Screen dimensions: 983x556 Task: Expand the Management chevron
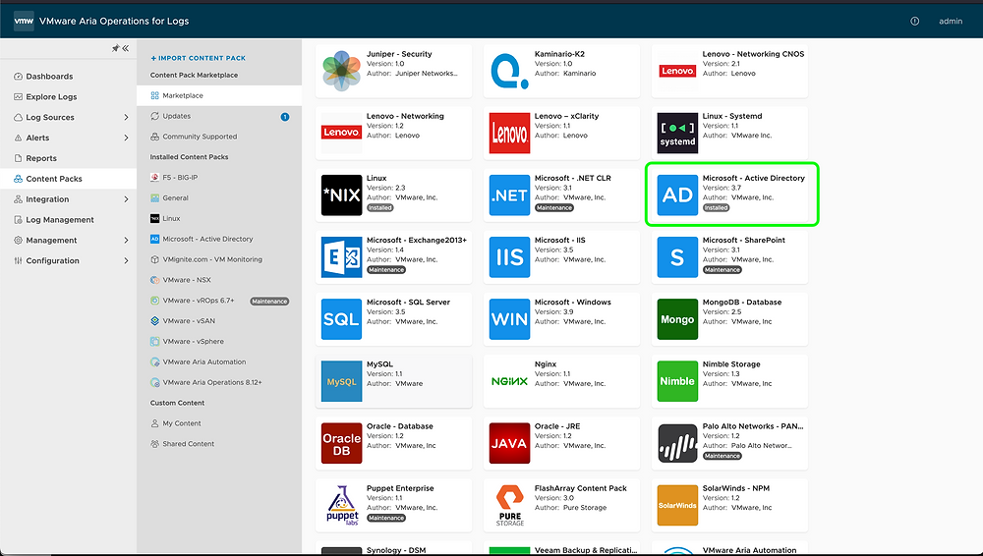pos(126,240)
